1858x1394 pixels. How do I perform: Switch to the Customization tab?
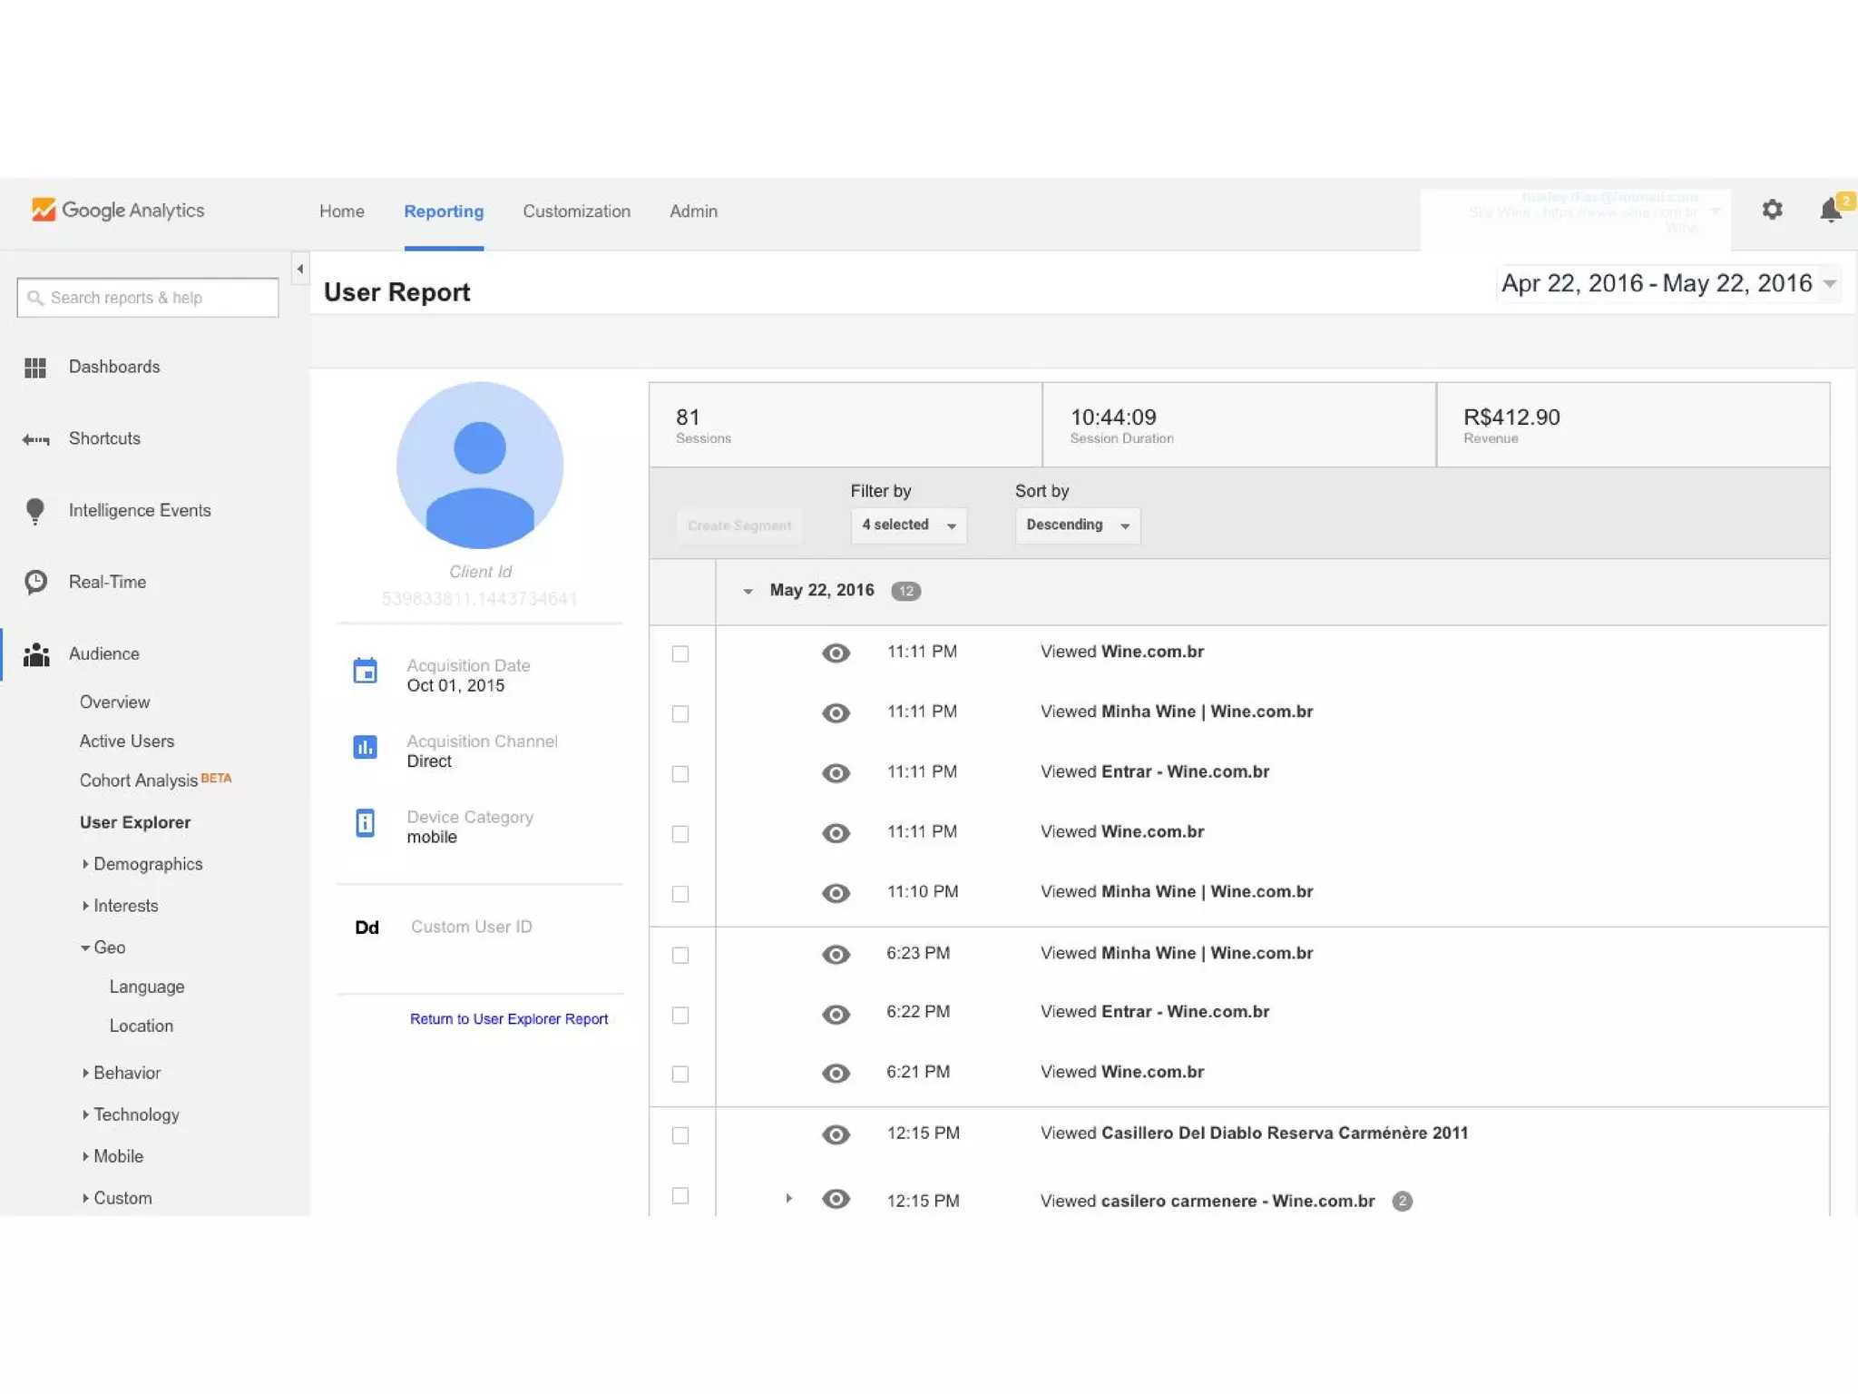tap(576, 211)
